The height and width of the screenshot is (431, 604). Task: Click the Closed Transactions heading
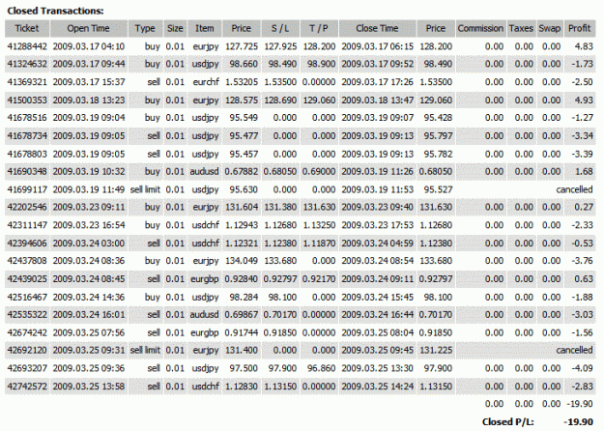[55, 11]
